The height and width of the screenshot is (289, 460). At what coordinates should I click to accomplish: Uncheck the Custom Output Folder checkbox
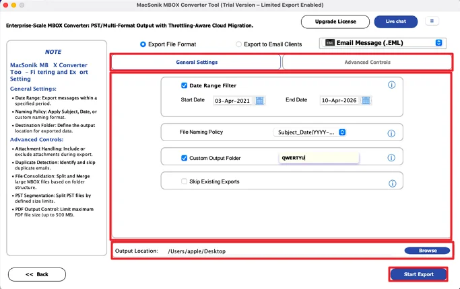pos(185,158)
